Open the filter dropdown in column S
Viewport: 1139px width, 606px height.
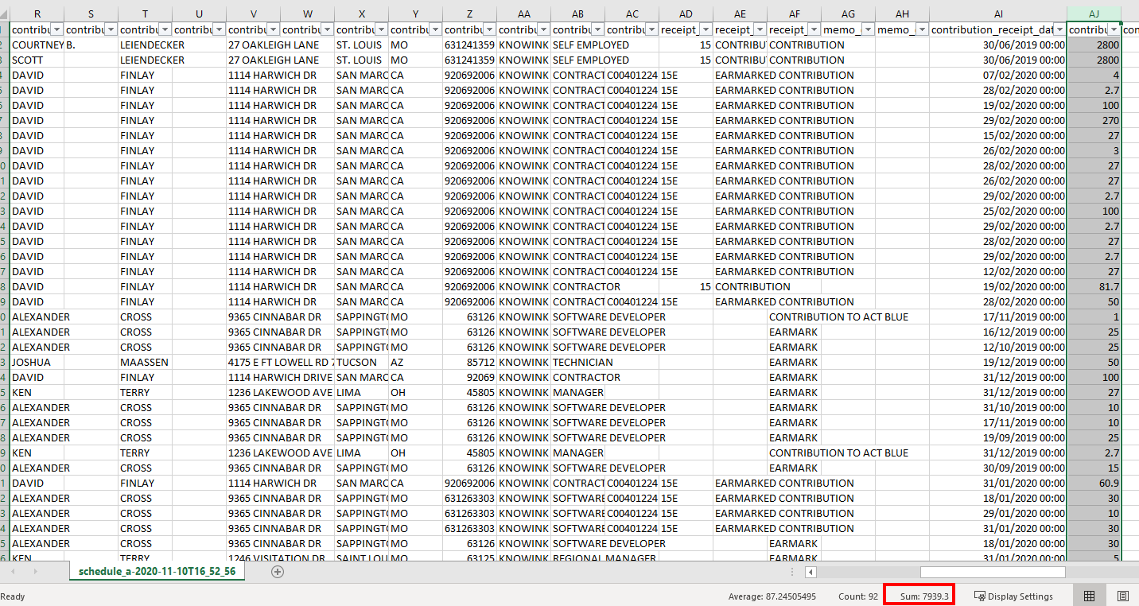111,29
